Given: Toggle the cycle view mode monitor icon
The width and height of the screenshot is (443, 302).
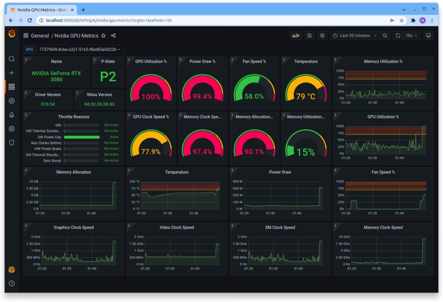Looking at the screenshot, I should point(428,35).
